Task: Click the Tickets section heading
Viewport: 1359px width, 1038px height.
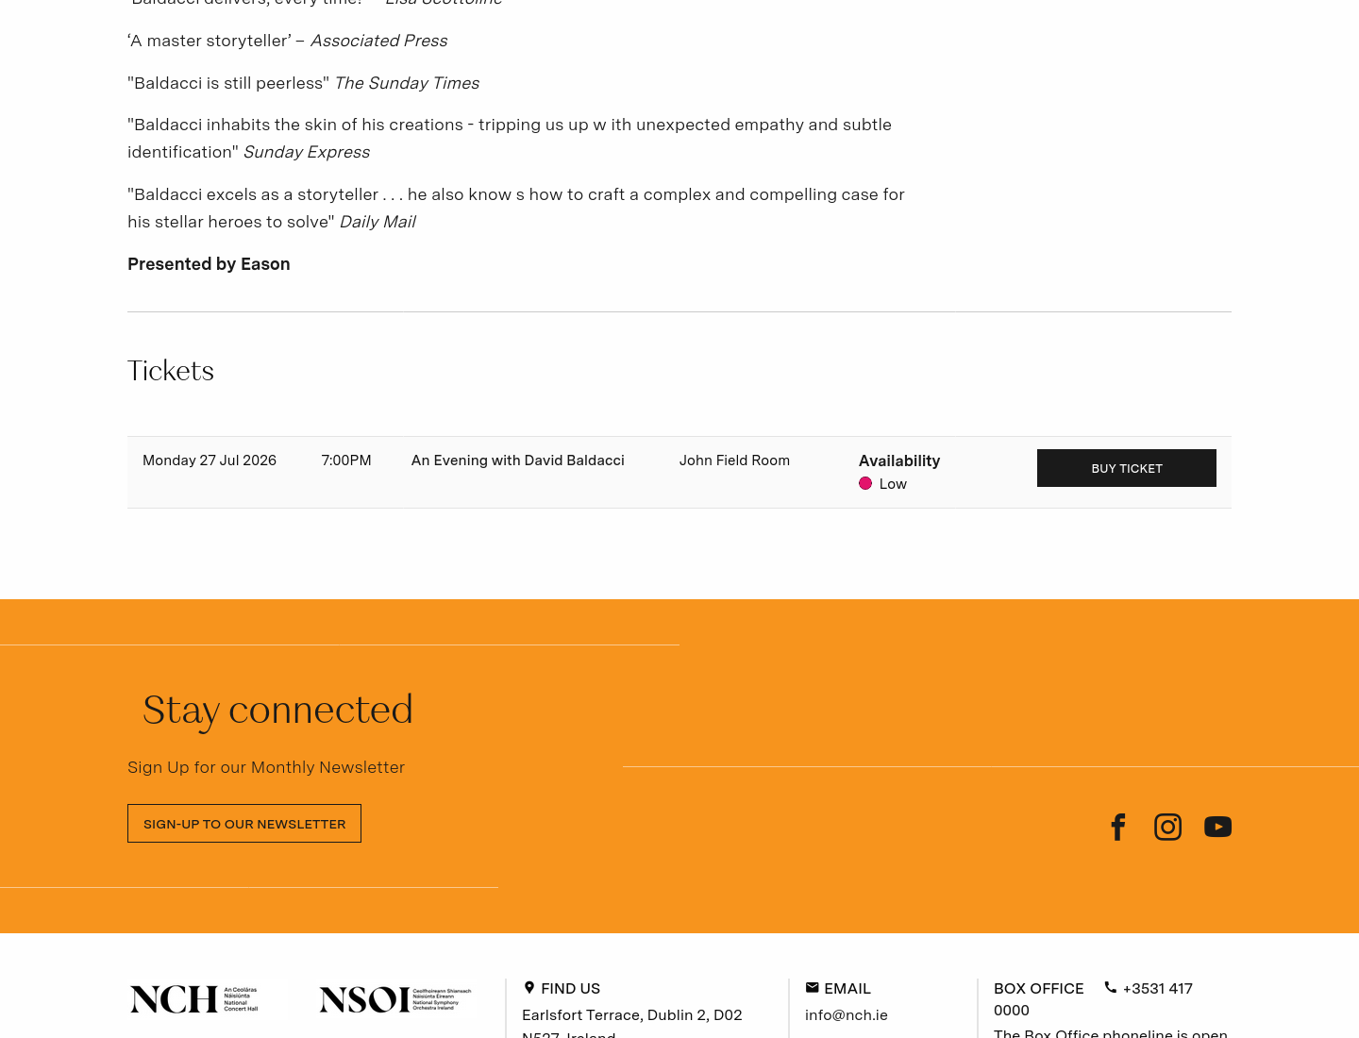Action: coord(171,371)
